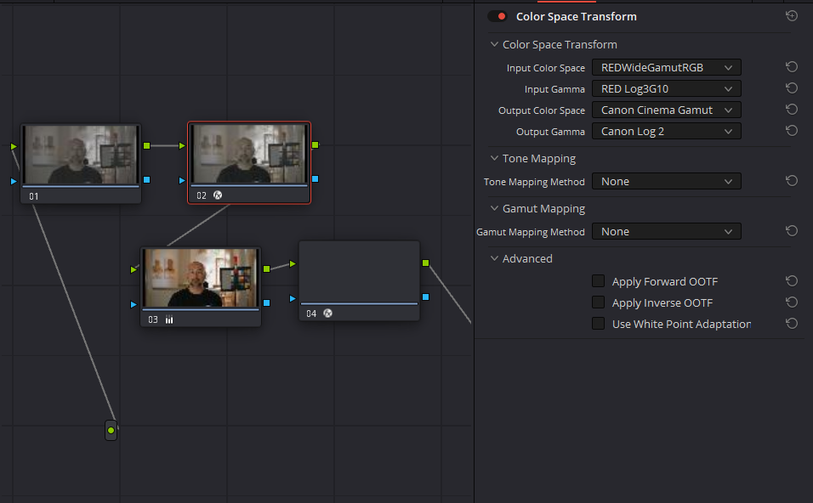
Task: Select node 03 thumbnail
Action: pyautogui.click(x=201, y=278)
